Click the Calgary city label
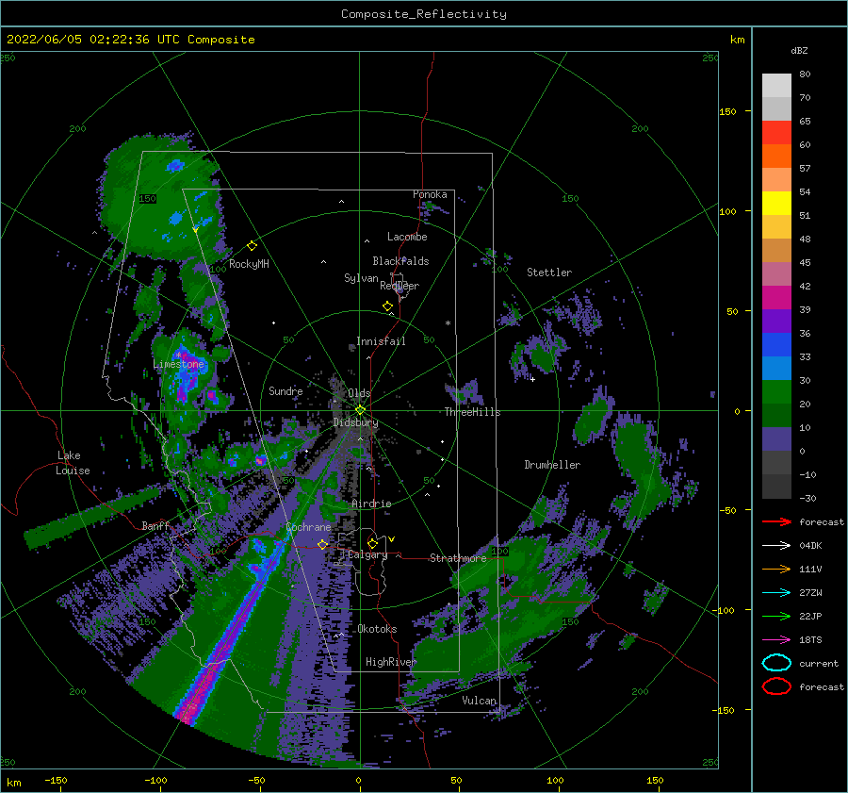The width and height of the screenshot is (848, 793). click(367, 554)
